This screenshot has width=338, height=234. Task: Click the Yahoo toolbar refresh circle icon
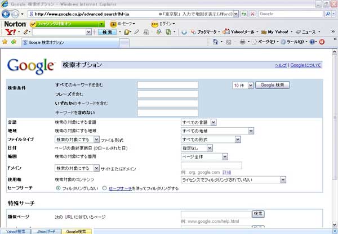(x=184, y=32)
